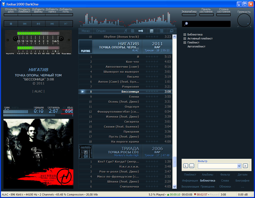Switch to the Covers tab

point(225,187)
